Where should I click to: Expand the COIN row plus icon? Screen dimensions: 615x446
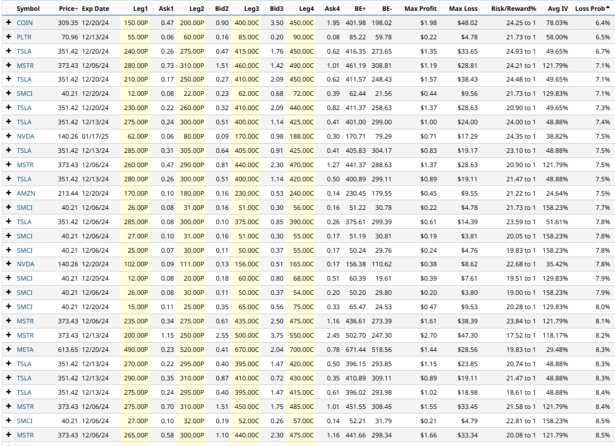tap(9, 23)
